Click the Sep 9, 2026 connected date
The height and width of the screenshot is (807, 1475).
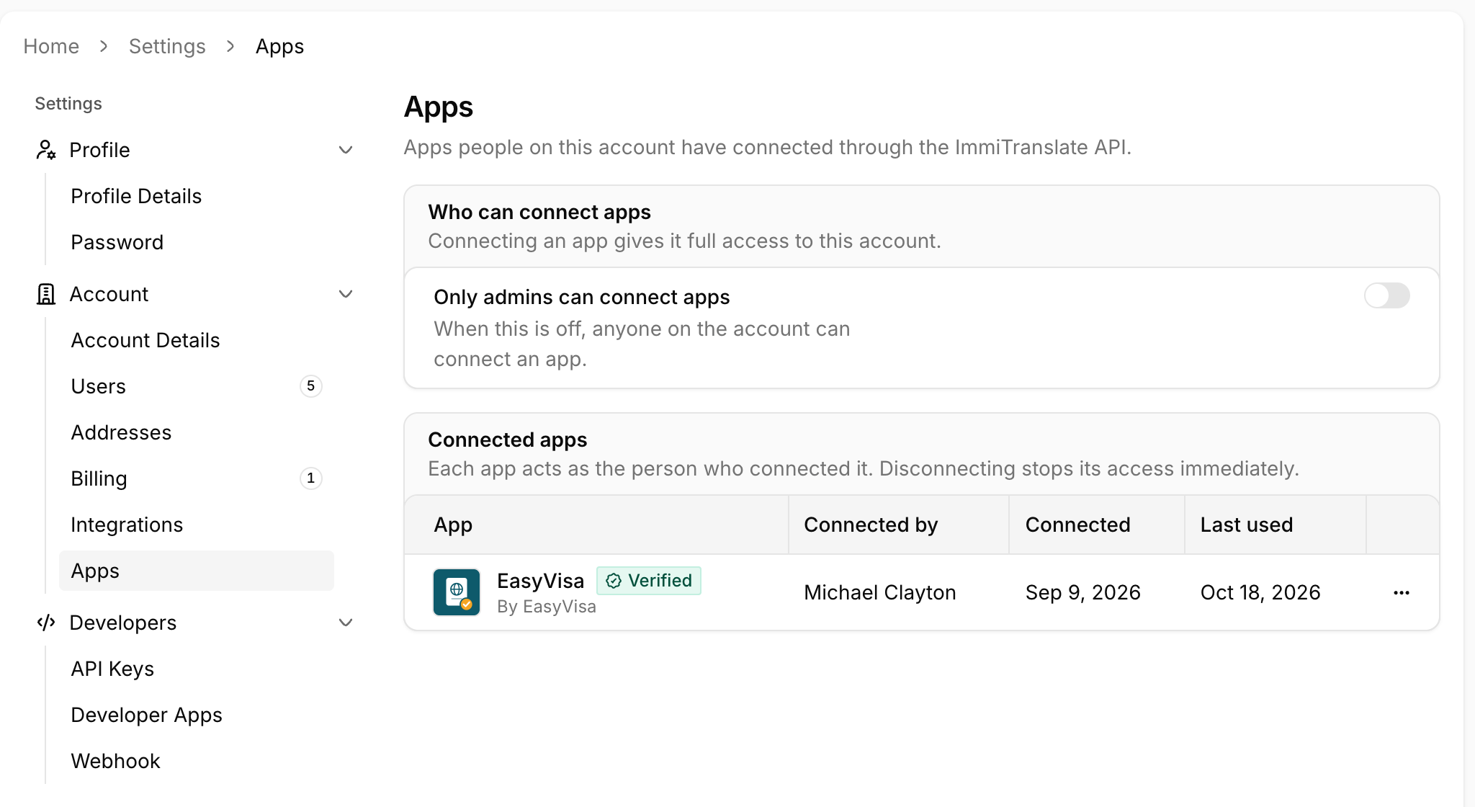click(1083, 592)
